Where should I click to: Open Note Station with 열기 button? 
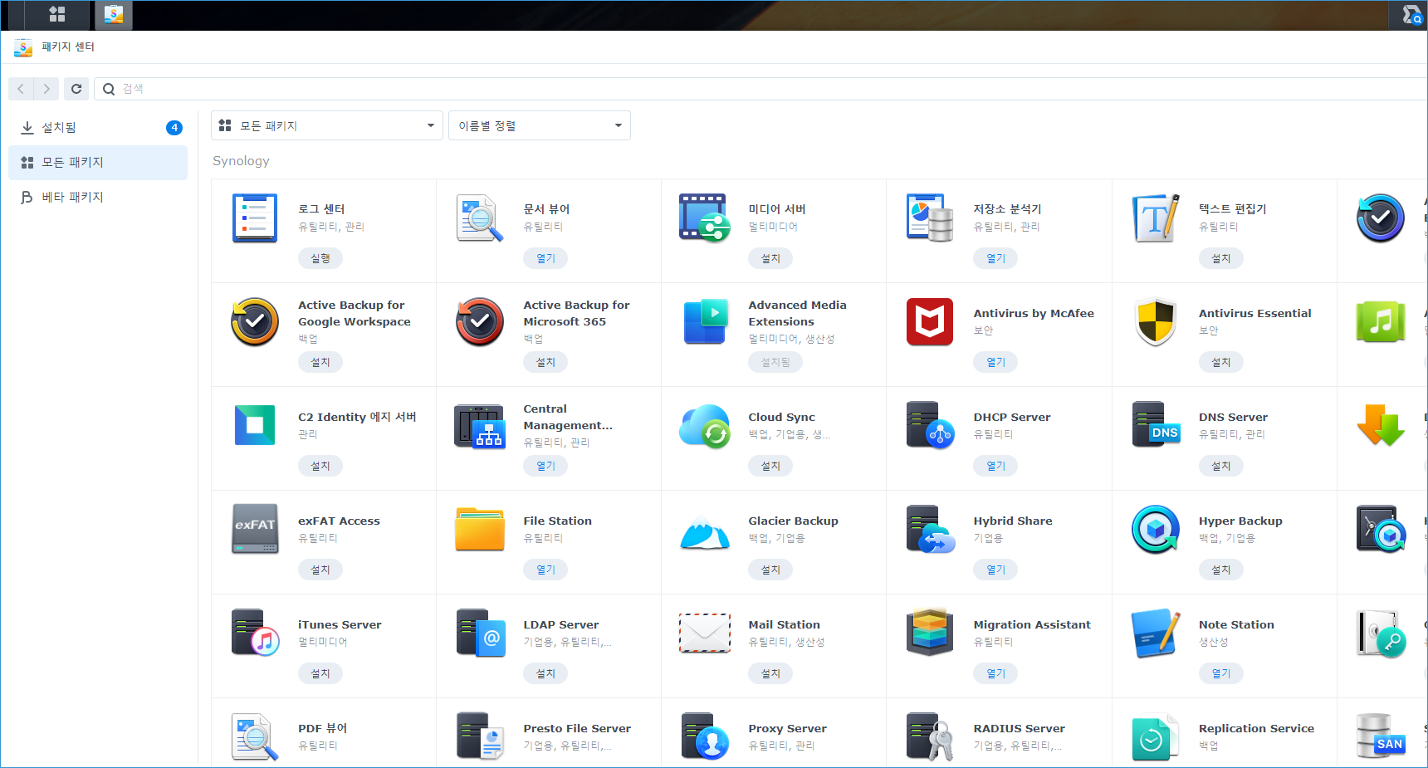[1221, 673]
